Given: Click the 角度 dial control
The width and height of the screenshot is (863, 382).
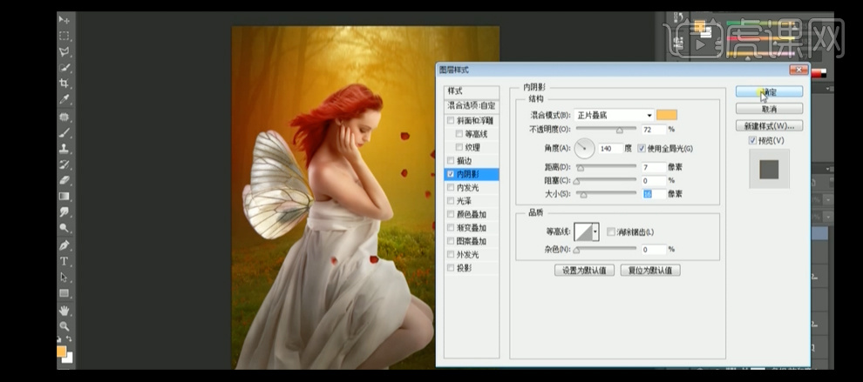Looking at the screenshot, I should tap(585, 149).
